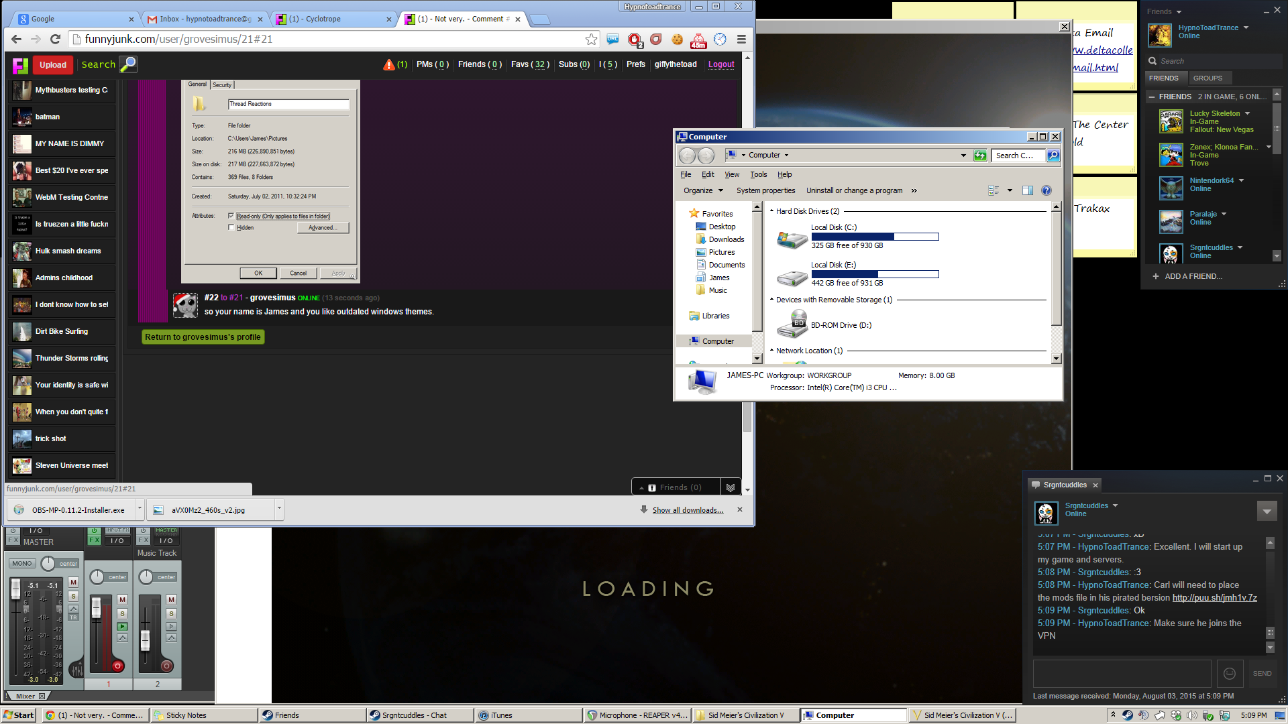Image resolution: width=1288 pixels, height=724 pixels.
Task: Collapse the Hard Disk Drives group
Action: pyautogui.click(x=771, y=211)
